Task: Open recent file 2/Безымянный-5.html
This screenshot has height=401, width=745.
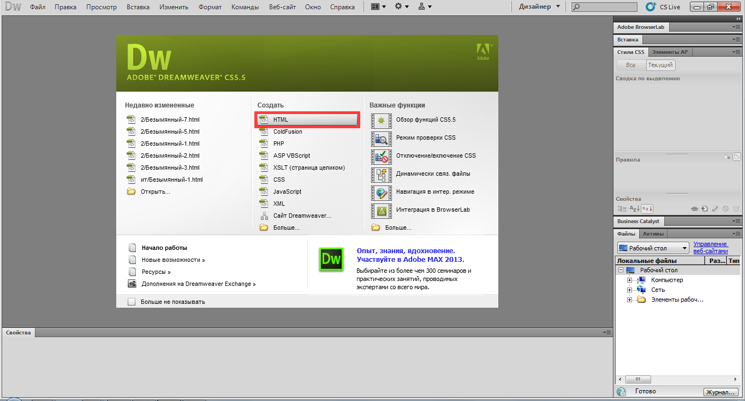Action: point(163,131)
